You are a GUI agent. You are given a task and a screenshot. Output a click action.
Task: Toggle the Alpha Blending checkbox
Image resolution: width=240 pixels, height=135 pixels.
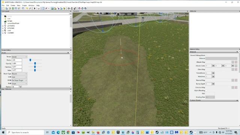tap(207, 91)
